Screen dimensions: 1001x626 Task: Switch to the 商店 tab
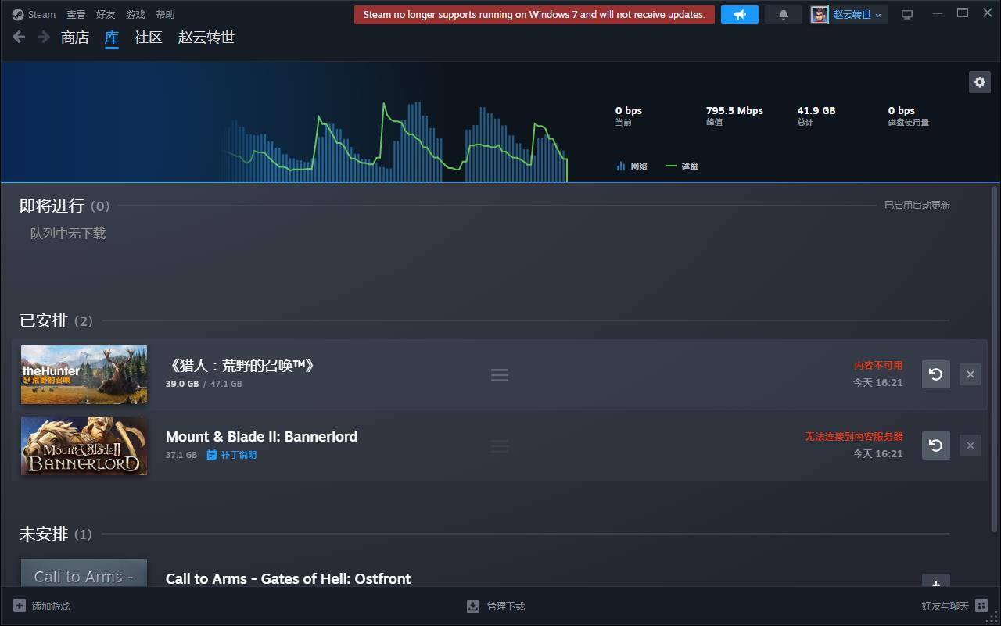(x=75, y=38)
